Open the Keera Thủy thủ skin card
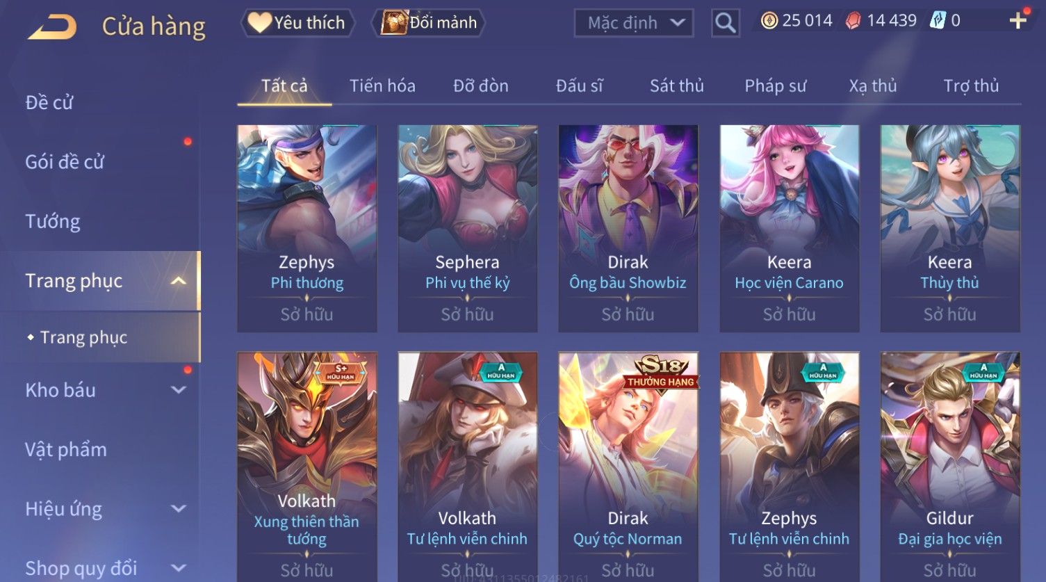The width and height of the screenshot is (1046, 582). click(x=950, y=228)
